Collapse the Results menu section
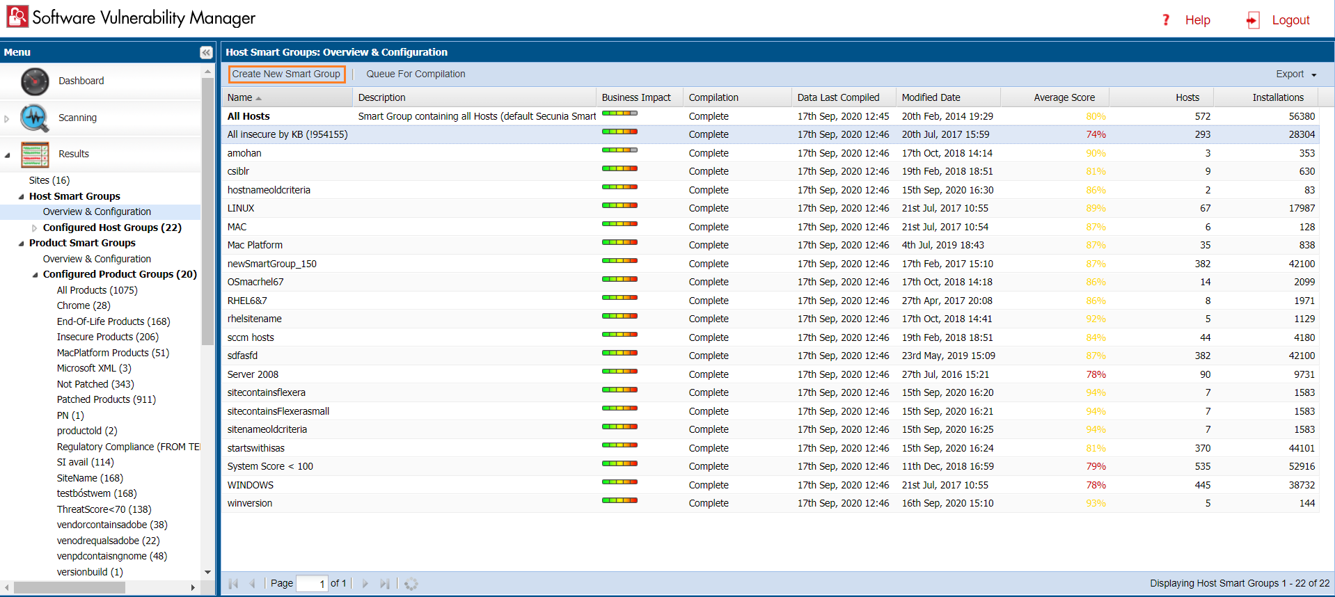 click(7, 155)
